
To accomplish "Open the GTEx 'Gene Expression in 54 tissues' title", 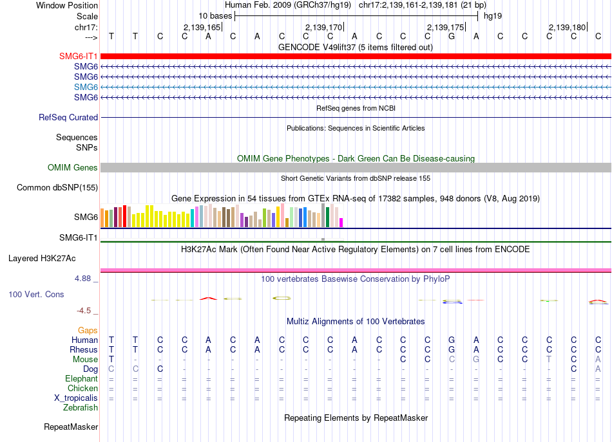I will pyautogui.click(x=356, y=198).
